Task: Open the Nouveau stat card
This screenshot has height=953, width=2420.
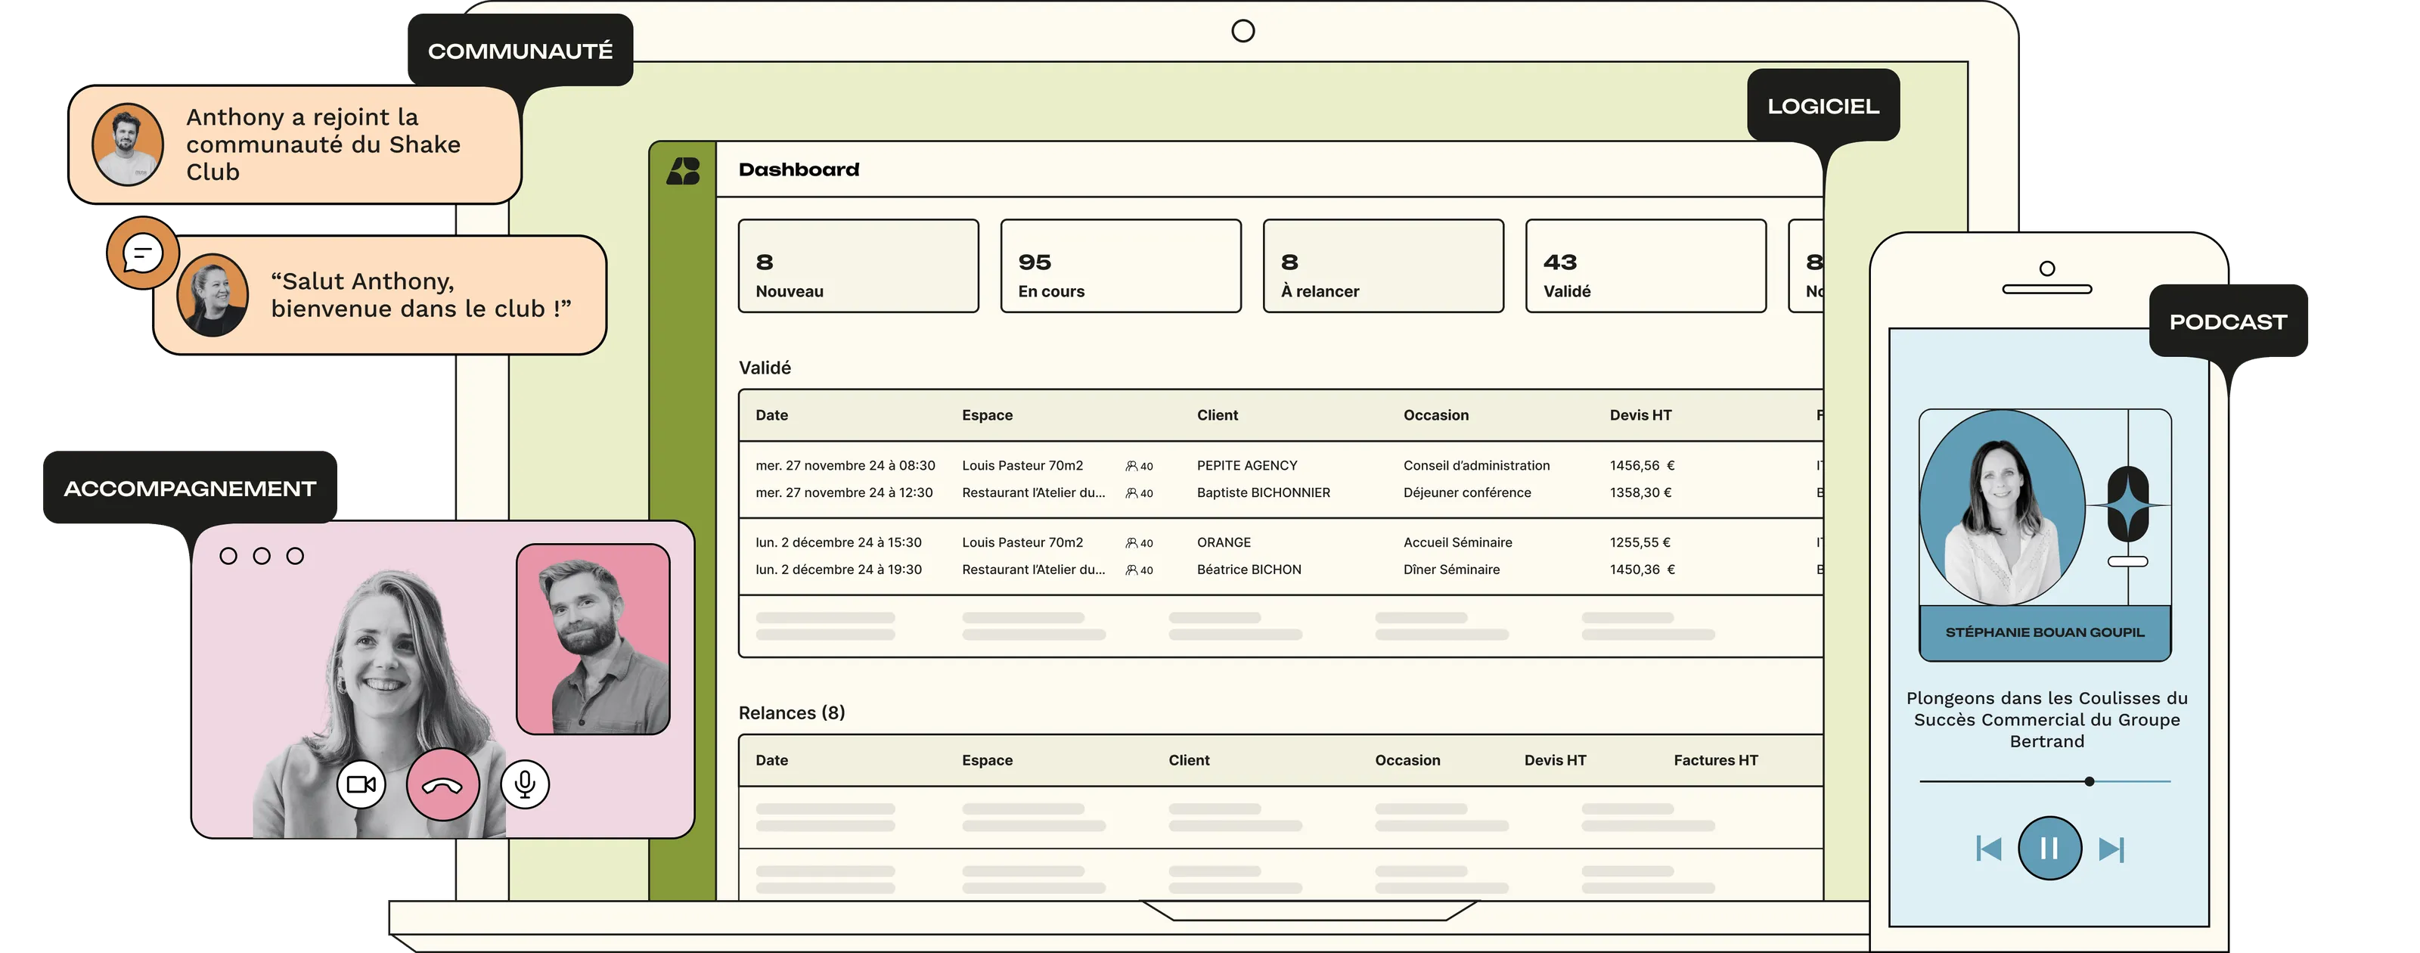Action: point(858,266)
